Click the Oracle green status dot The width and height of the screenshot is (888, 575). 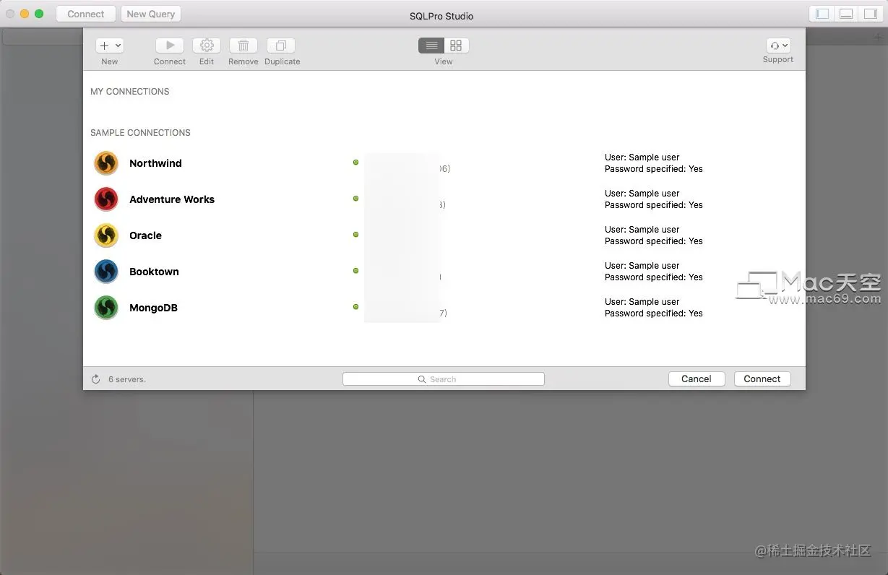(355, 235)
